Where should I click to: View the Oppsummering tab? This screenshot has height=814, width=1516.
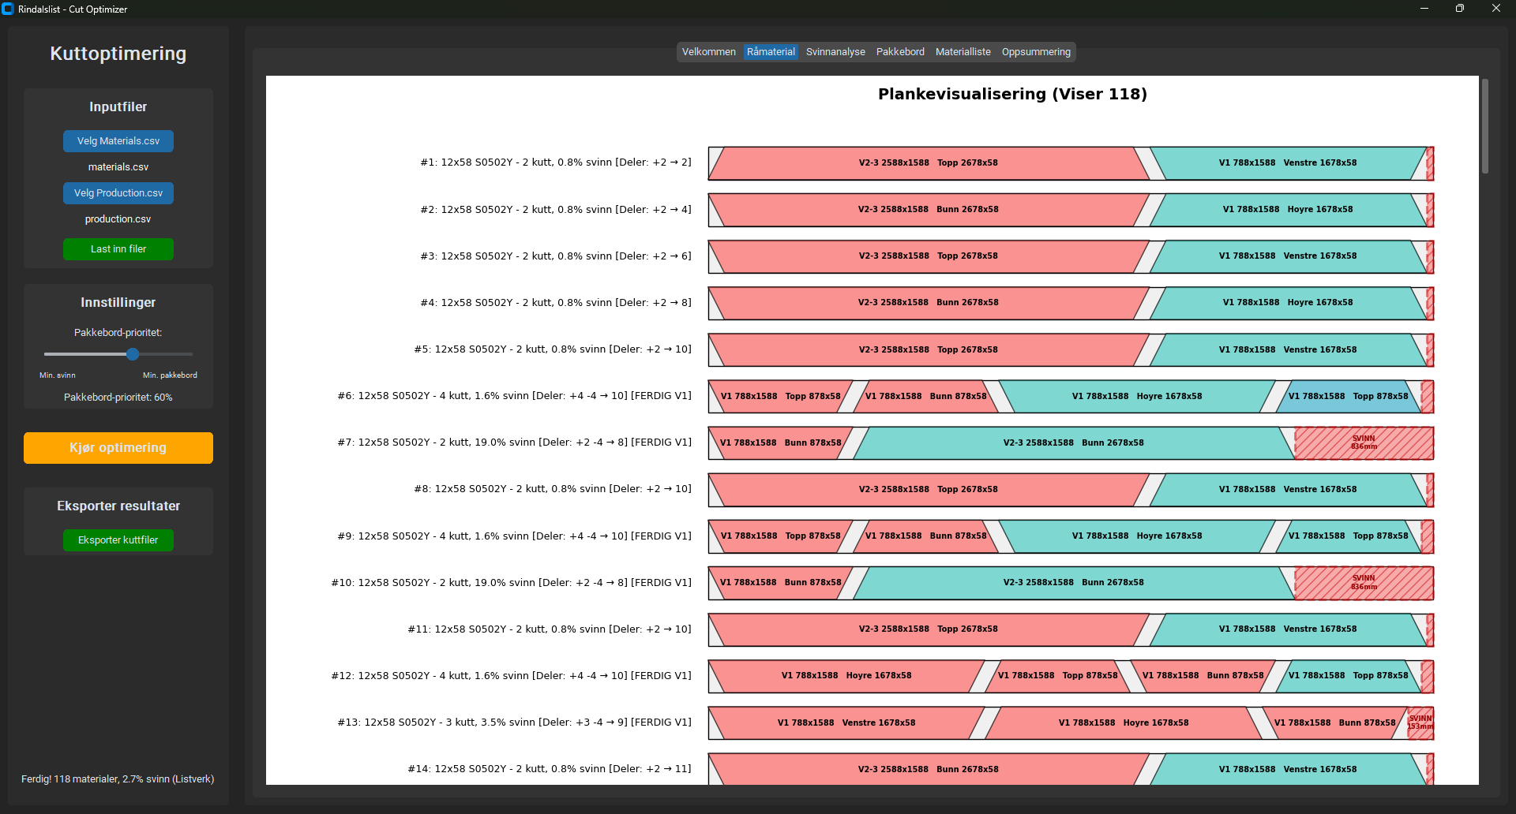1036,51
